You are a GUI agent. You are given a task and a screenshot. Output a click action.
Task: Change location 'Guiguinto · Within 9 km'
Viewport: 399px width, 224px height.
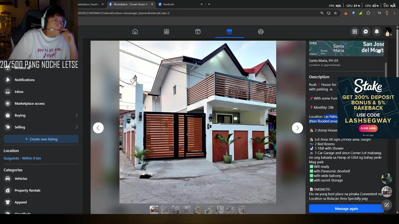click(22, 158)
